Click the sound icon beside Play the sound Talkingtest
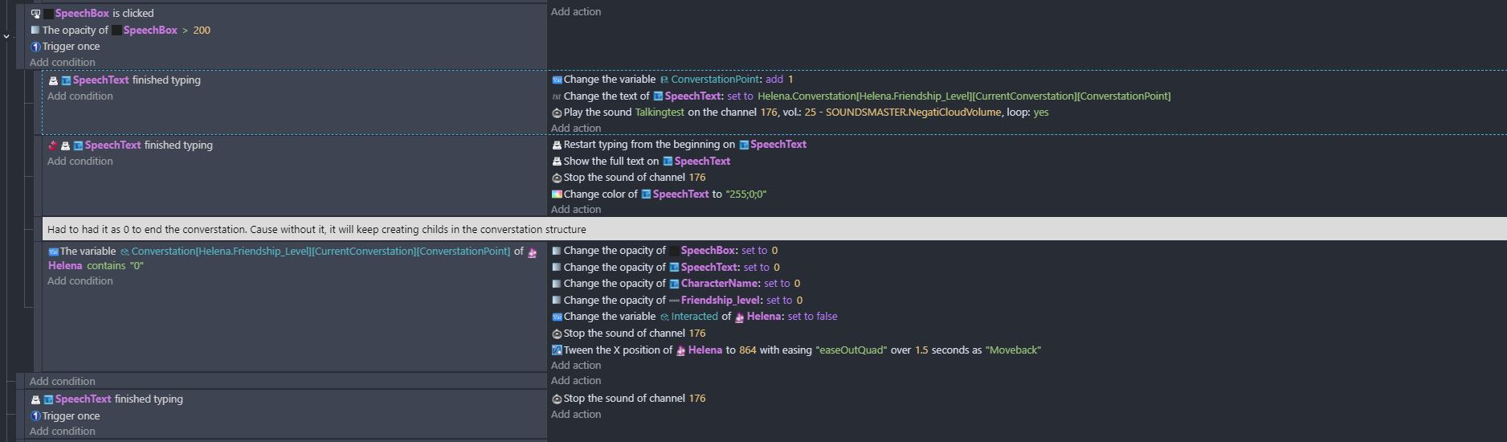The image size is (1507, 442). coord(557,113)
